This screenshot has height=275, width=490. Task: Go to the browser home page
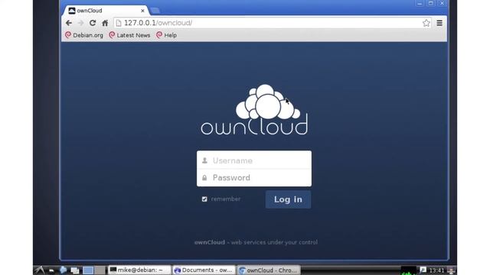105,23
